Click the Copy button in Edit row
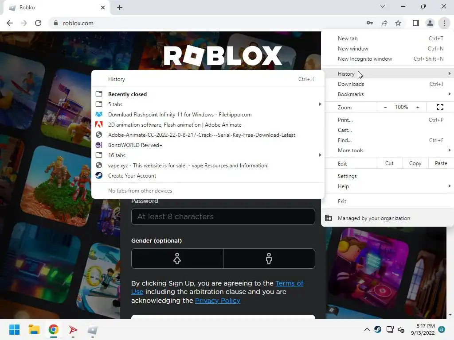 point(415,163)
